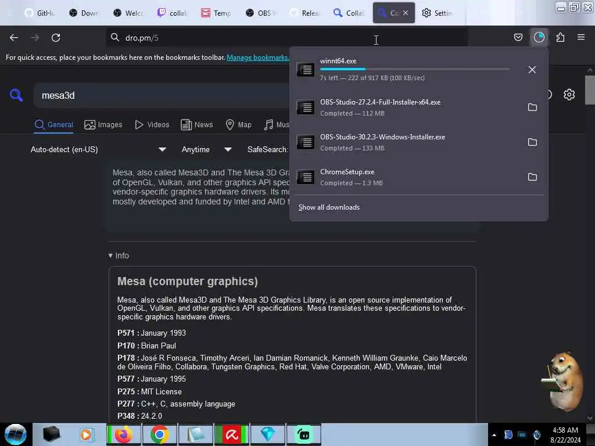Go back using the browser back arrow

[x=14, y=38]
